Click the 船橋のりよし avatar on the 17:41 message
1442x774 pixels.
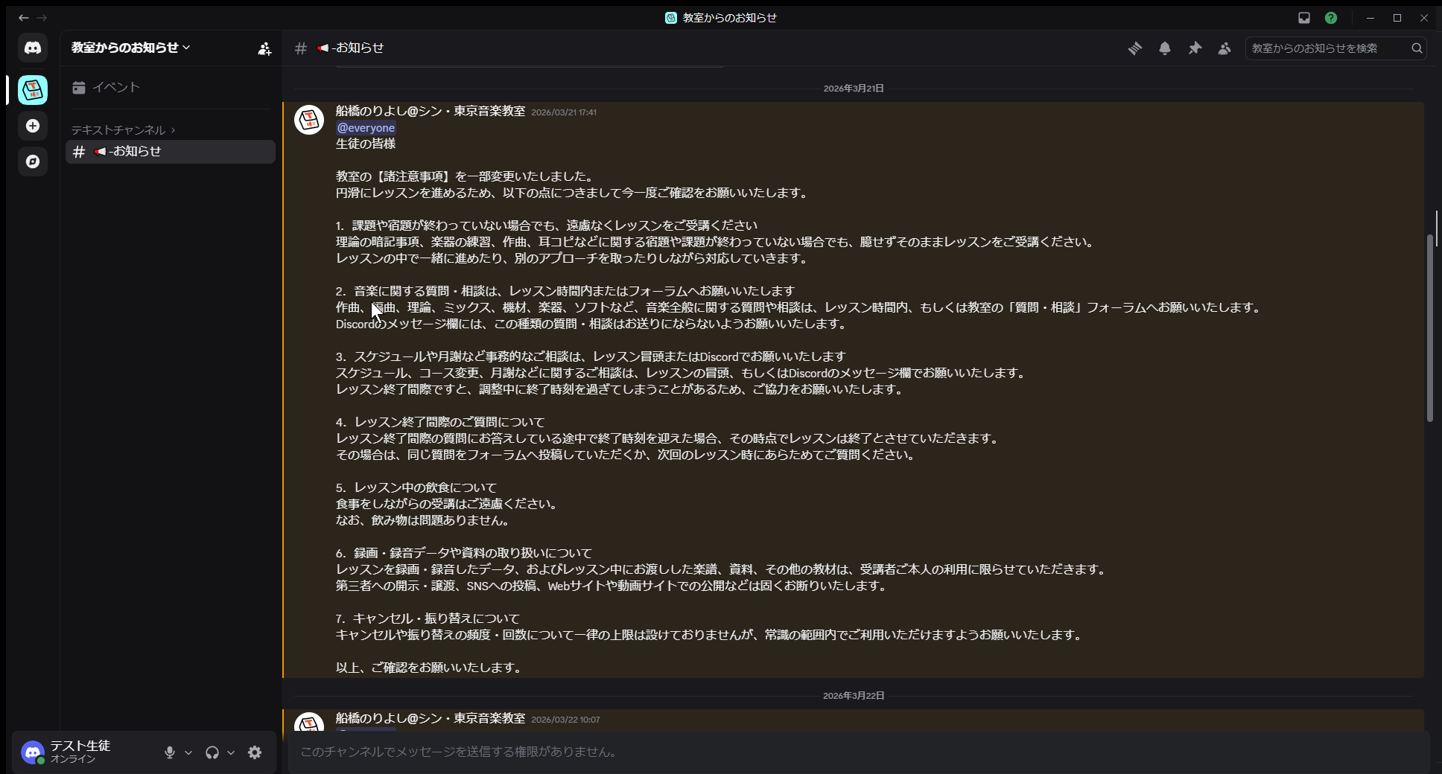309,120
